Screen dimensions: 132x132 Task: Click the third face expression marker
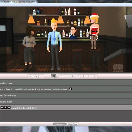coord(9,107)
